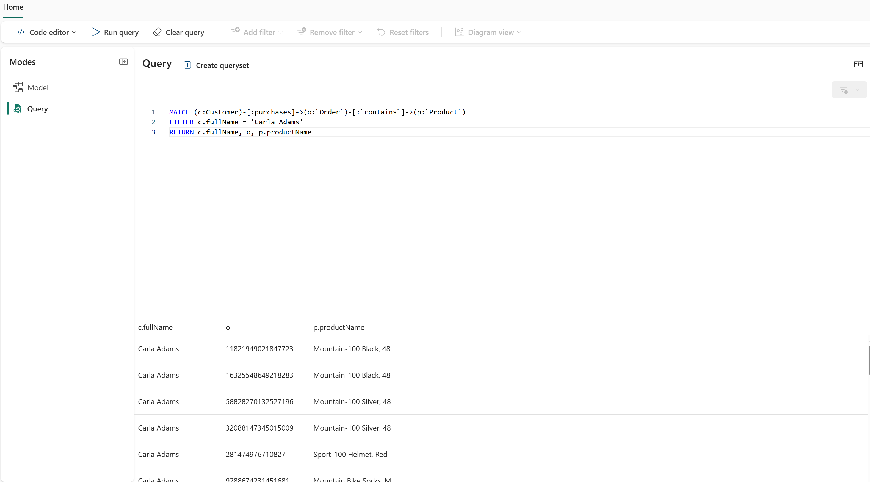
Task: Switch to the Home tab
Action: (13, 7)
